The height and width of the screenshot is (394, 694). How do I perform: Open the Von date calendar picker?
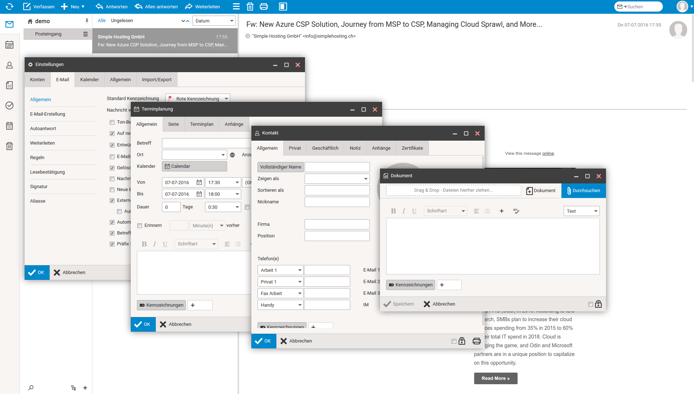tap(199, 183)
